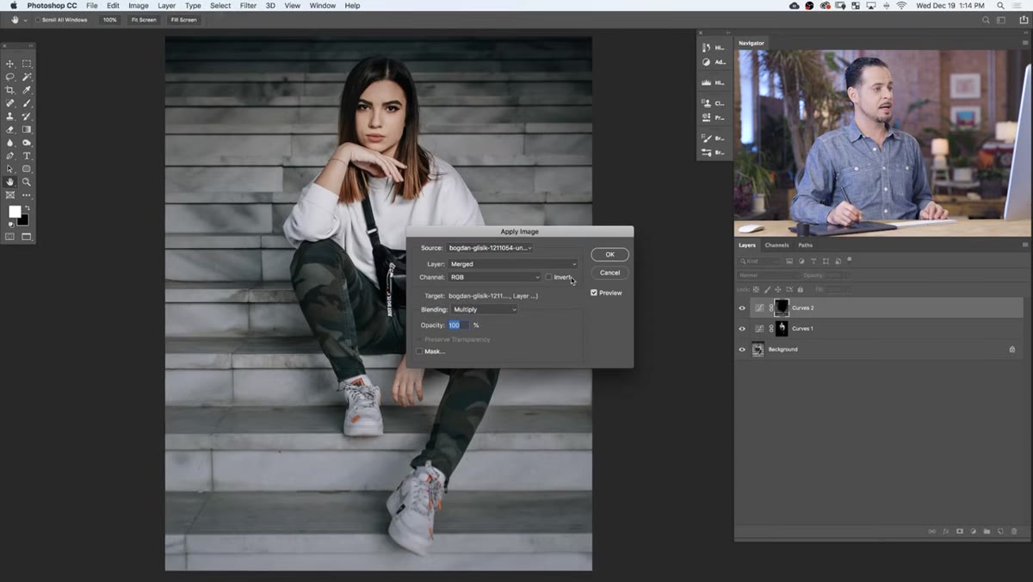
Task: Open the Channel dropdown showing RGB
Action: point(494,277)
